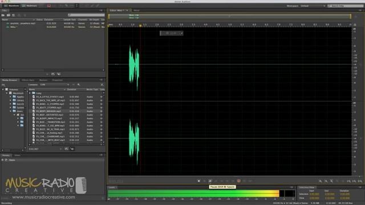This screenshot has height=205, width=365.
Task: Click the HUD volume knob
Action: click(x=167, y=33)
